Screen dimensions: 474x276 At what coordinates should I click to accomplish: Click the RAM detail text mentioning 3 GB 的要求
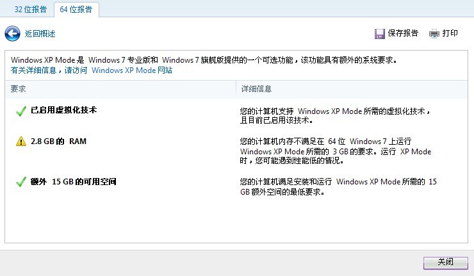pos(335,151)
